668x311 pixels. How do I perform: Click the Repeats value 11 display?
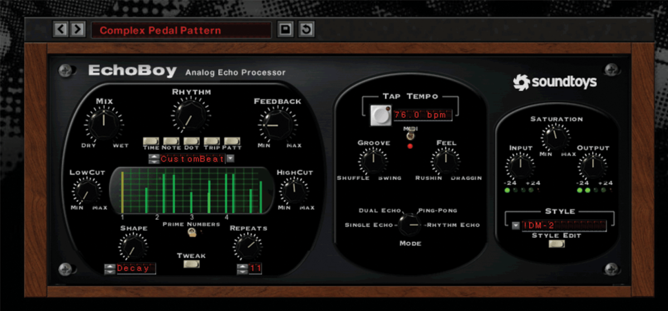pos(256,269)
